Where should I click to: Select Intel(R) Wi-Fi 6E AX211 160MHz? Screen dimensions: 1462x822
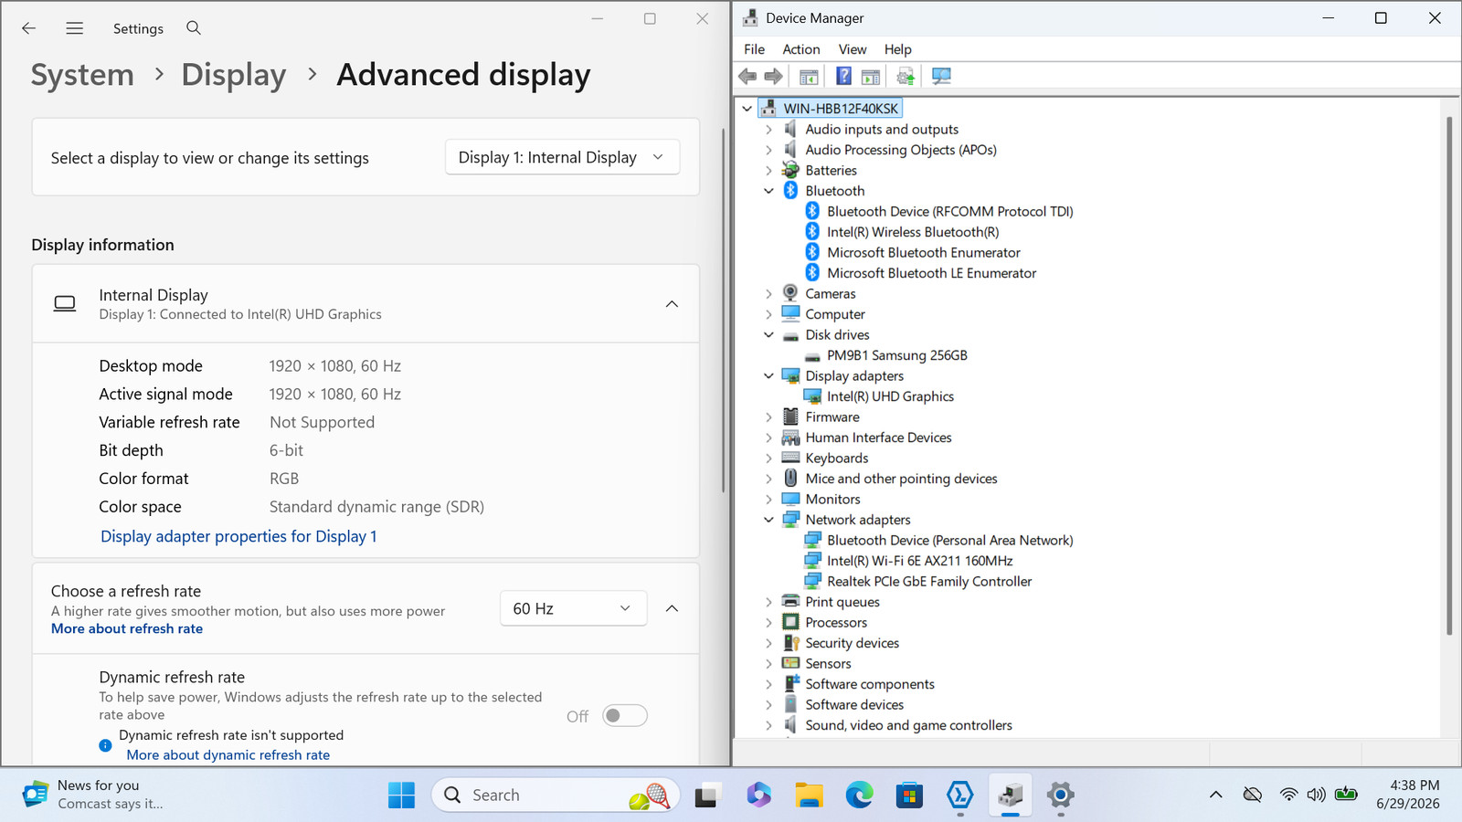[x=919, y=561]
